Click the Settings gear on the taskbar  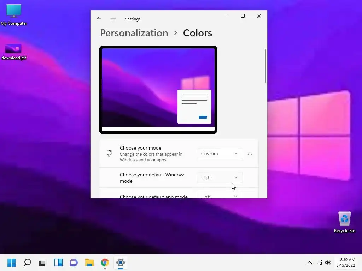point(121,263)
